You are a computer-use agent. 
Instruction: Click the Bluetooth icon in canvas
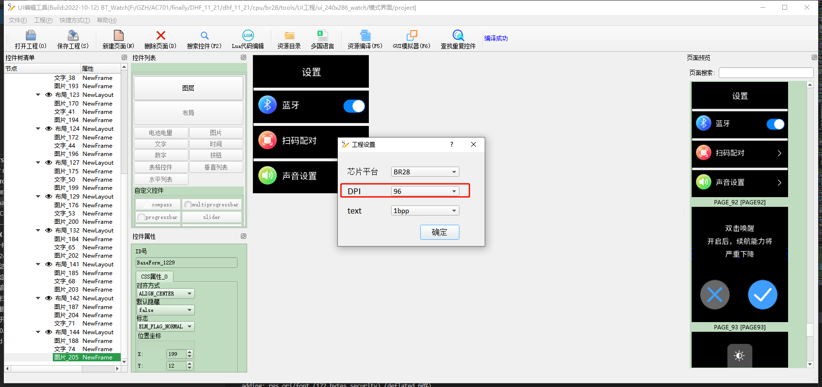(268, 105)
